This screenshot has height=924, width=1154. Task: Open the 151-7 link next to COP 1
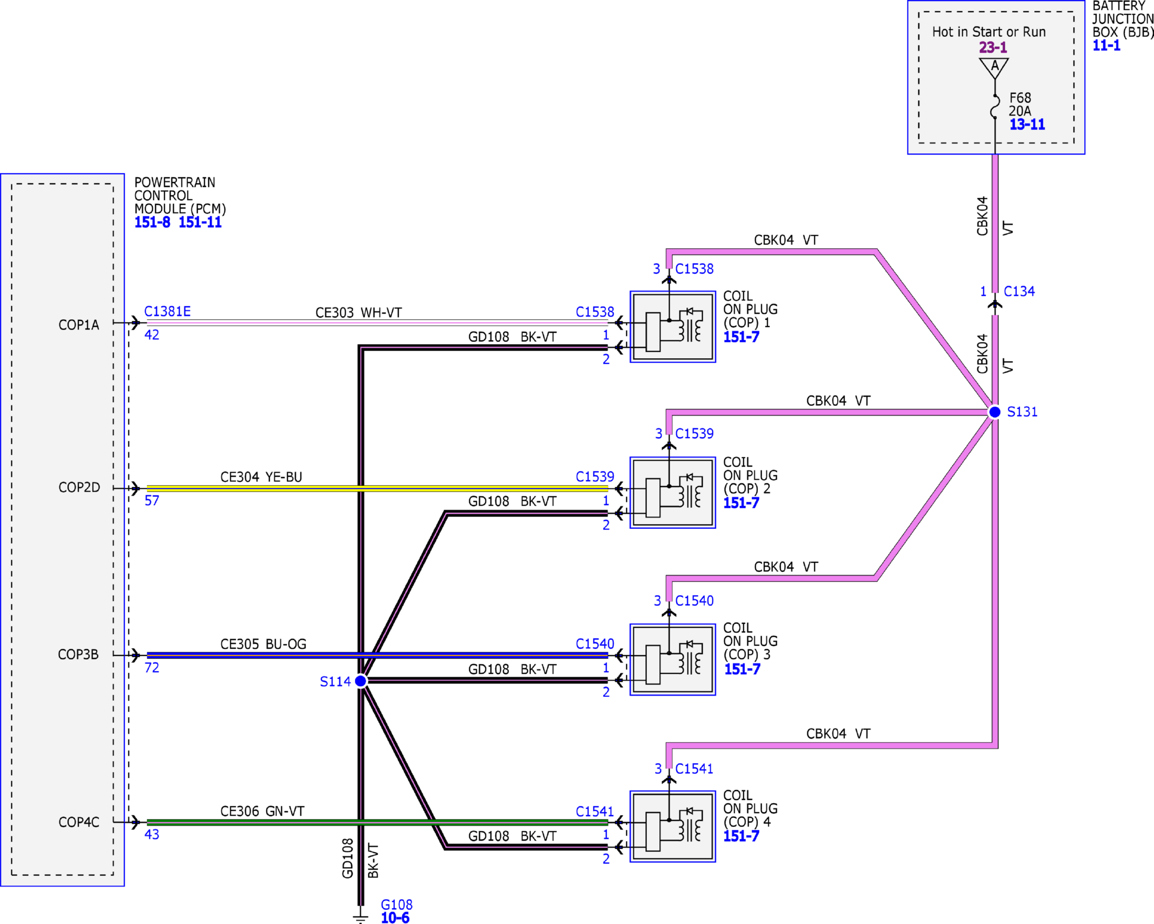tap(741, 337)
